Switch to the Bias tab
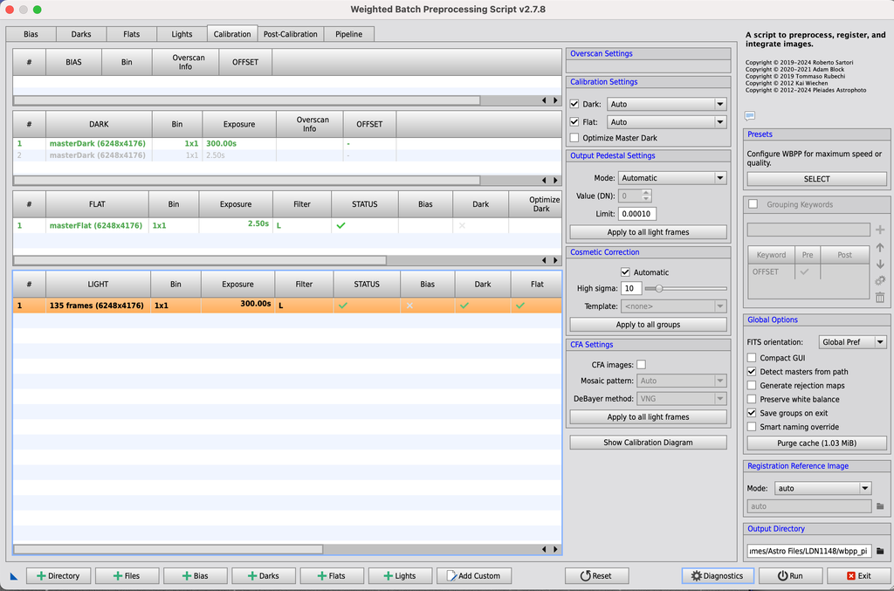 pyautogui.click(x=31, y=34)
